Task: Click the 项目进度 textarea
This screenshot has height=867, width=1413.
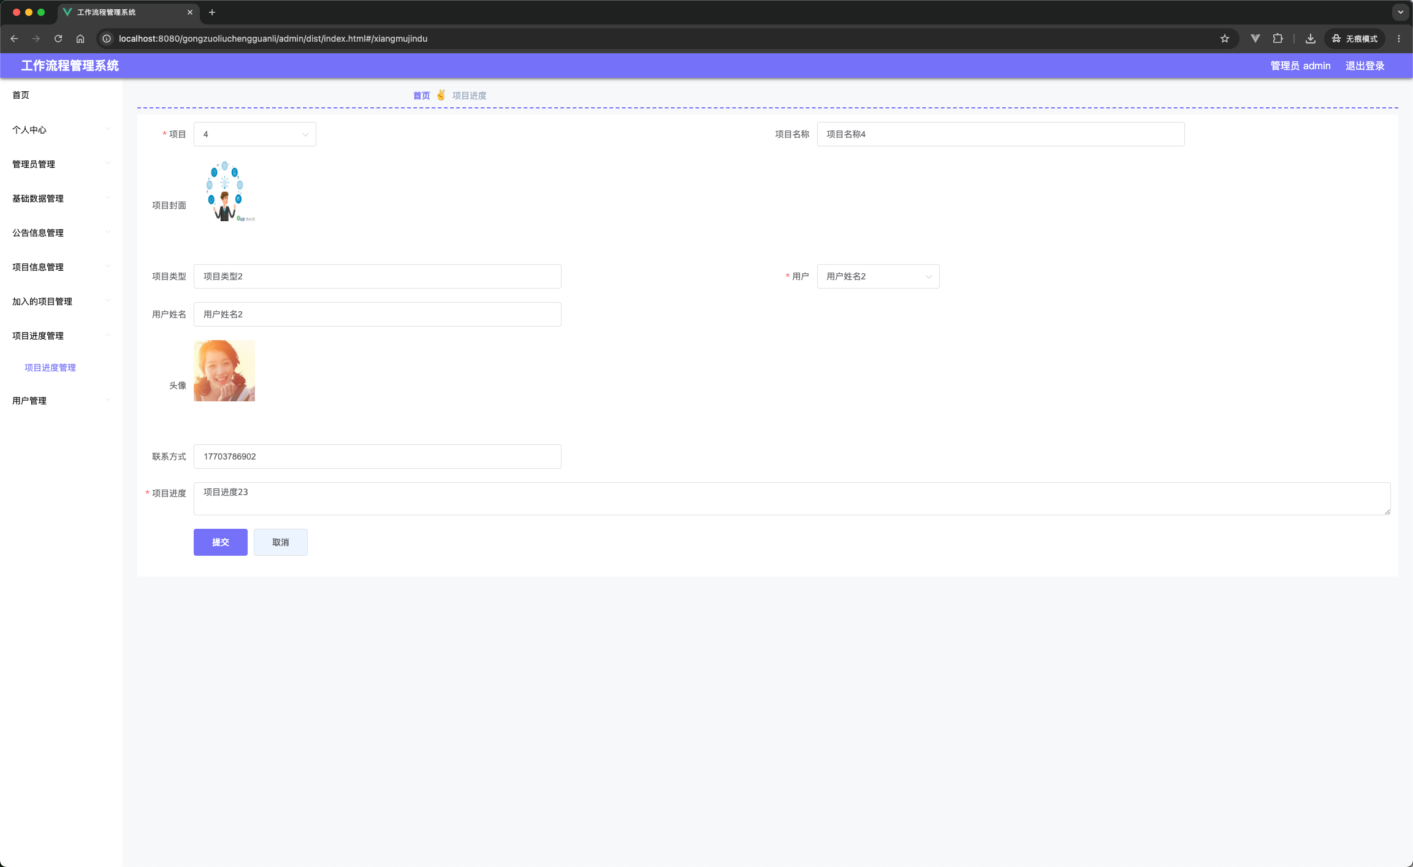Action: pyautogui.click(x=792, y=499)
